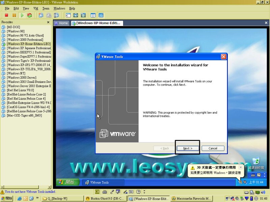Viewport: 270px width, 202px height.
Task: Open the Snapshot Manager toolbar icon
Action: (56, 15)
